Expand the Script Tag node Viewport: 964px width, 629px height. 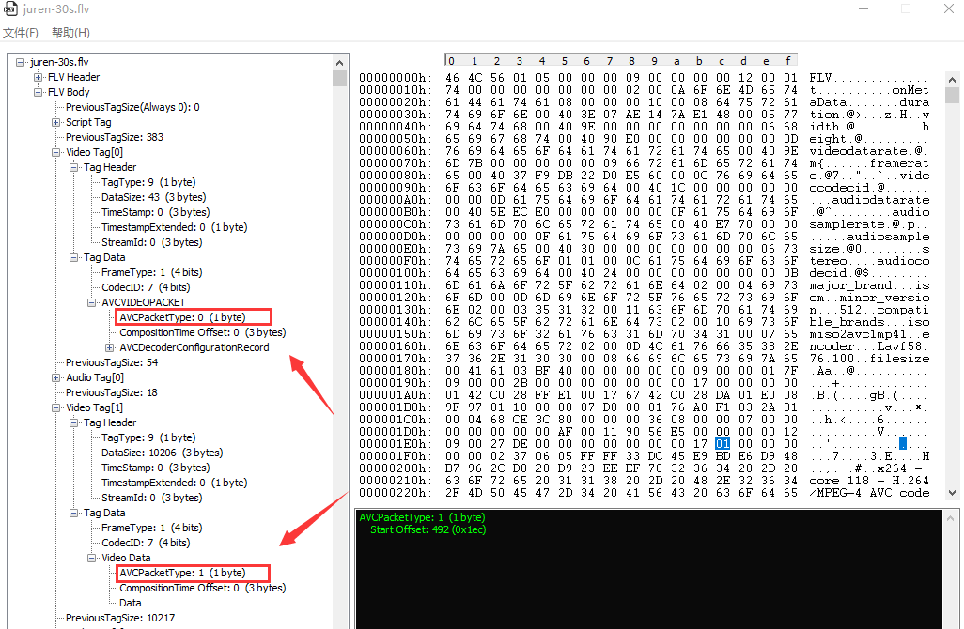pos(56,122)
